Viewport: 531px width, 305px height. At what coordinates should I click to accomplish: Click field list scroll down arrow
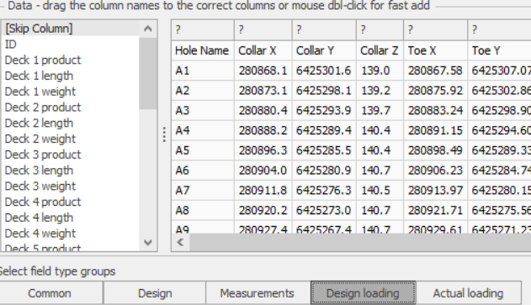coord(148,243)
